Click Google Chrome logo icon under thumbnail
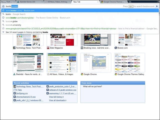160x120 pixels. click(x=82, y=74)
